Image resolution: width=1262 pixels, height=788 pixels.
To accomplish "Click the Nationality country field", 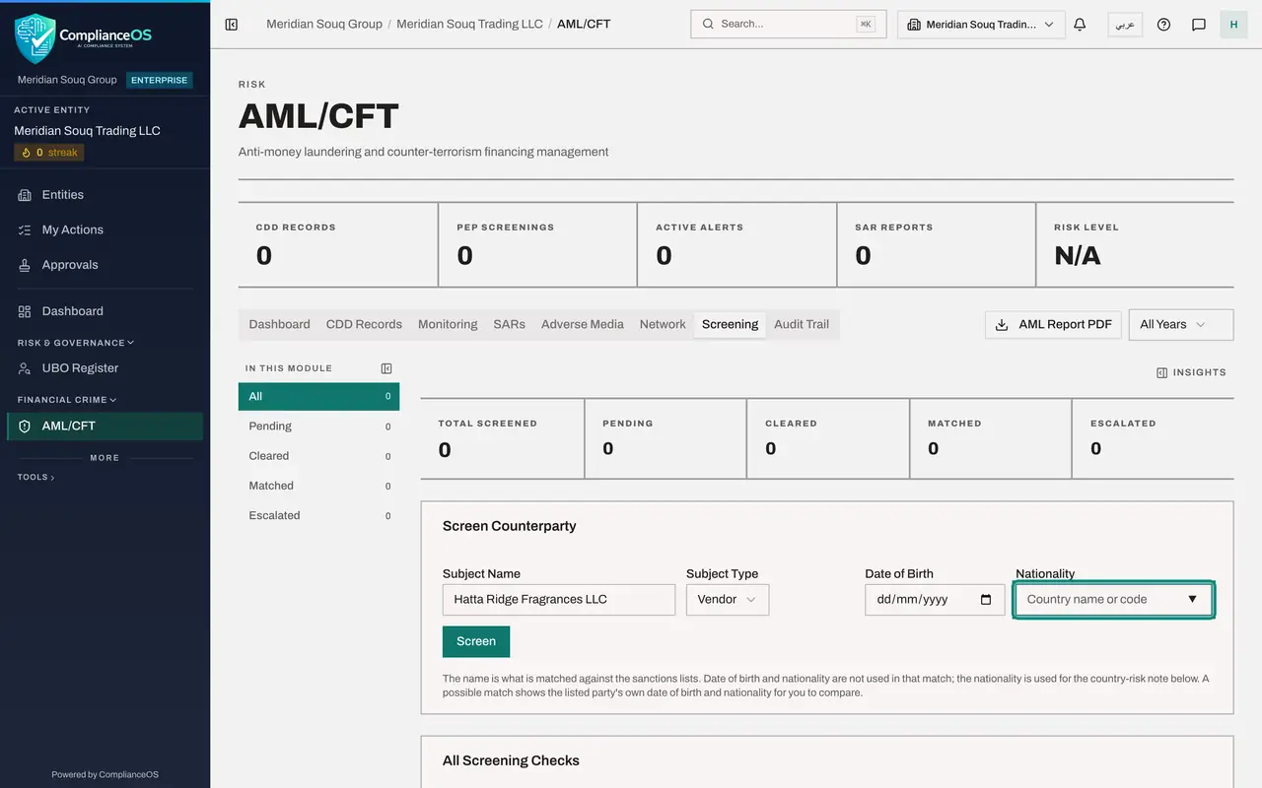I will [x=1113, y=599].
